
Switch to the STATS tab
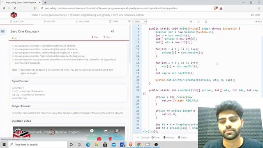(114, 21)
